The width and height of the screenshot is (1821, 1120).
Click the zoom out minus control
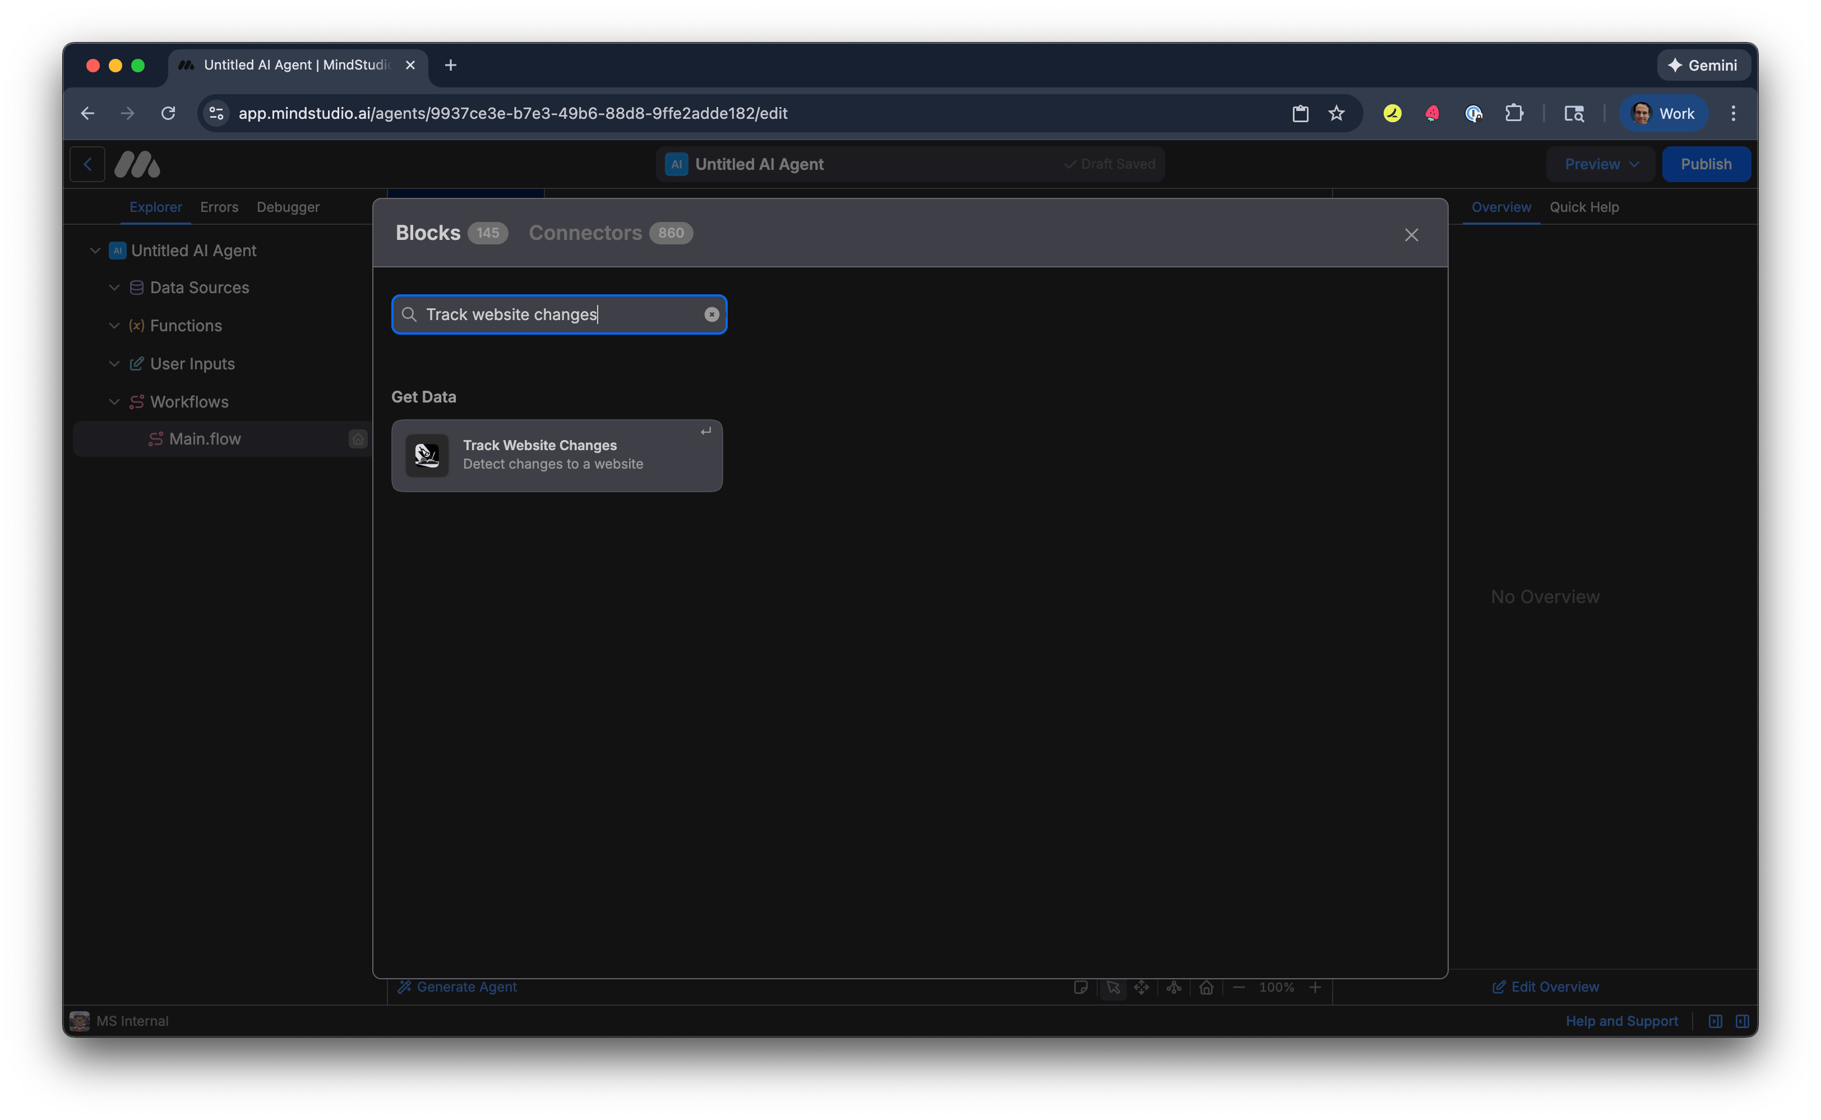(x=1240, y=987)
